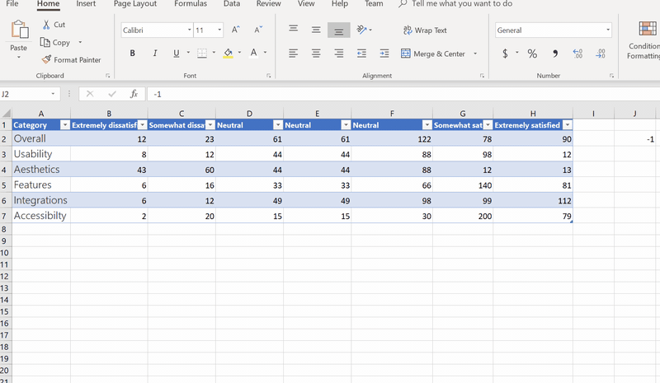Decrease indent icon
This screenshot has height=383, width=660.
click(361, 54)
